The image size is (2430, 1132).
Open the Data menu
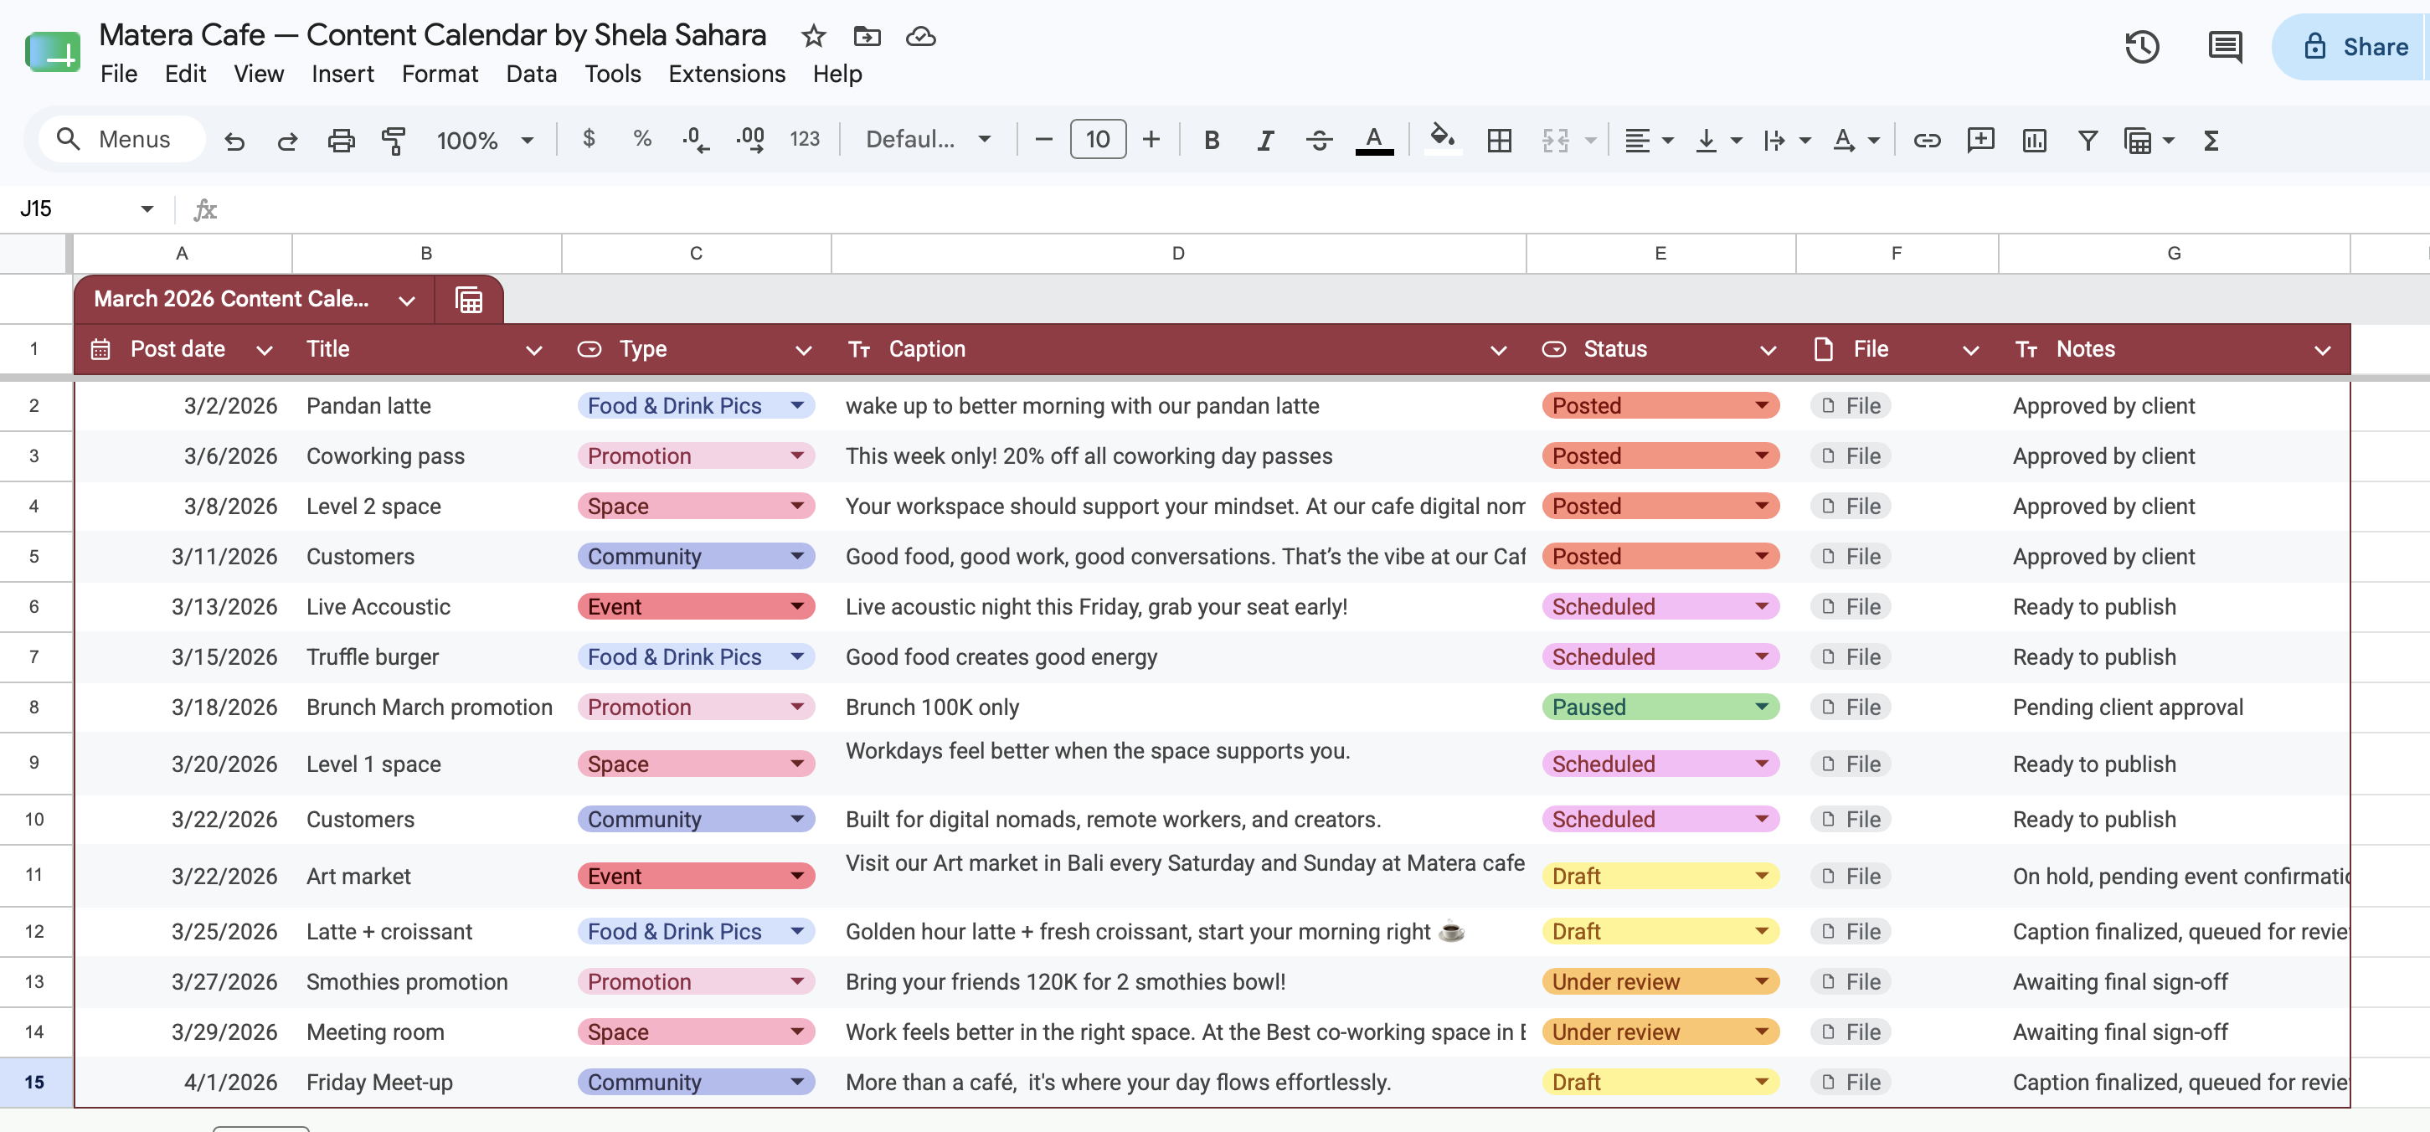point(531,74)
